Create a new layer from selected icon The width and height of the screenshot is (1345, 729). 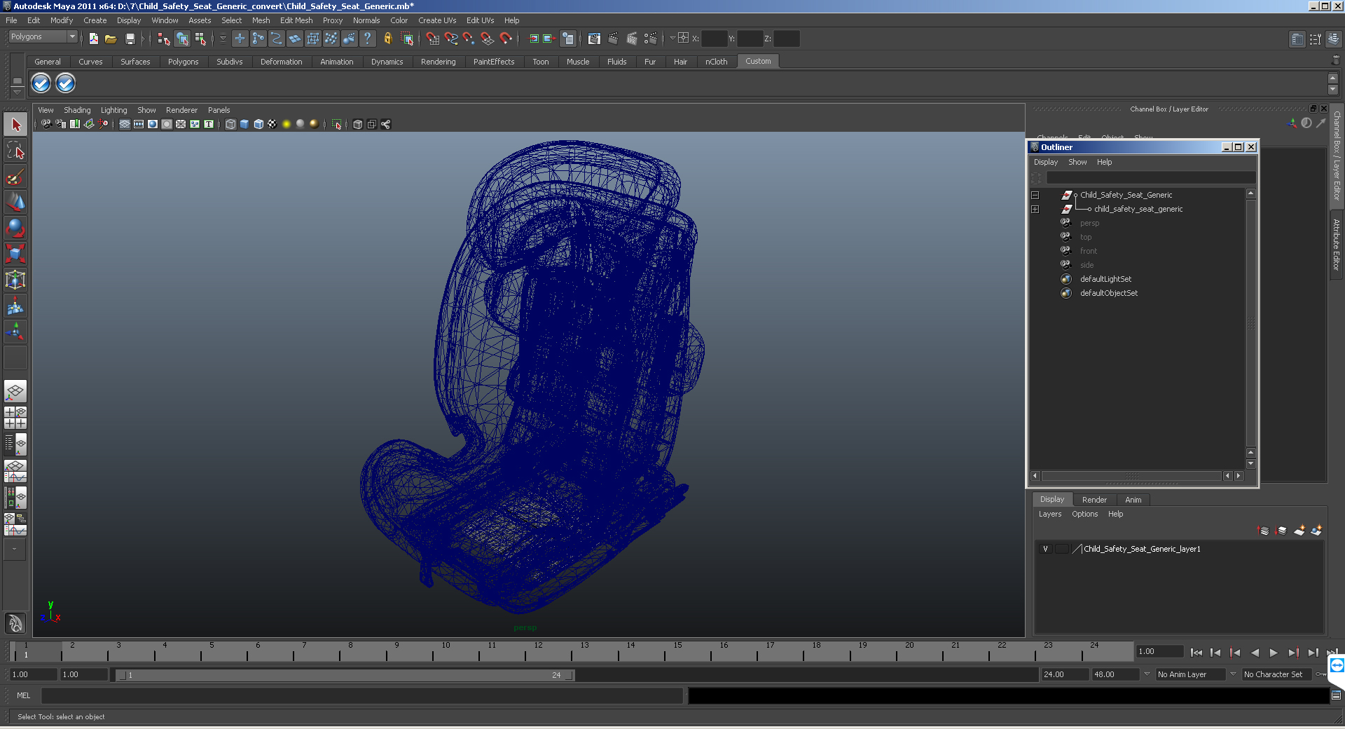(1316, 531)
